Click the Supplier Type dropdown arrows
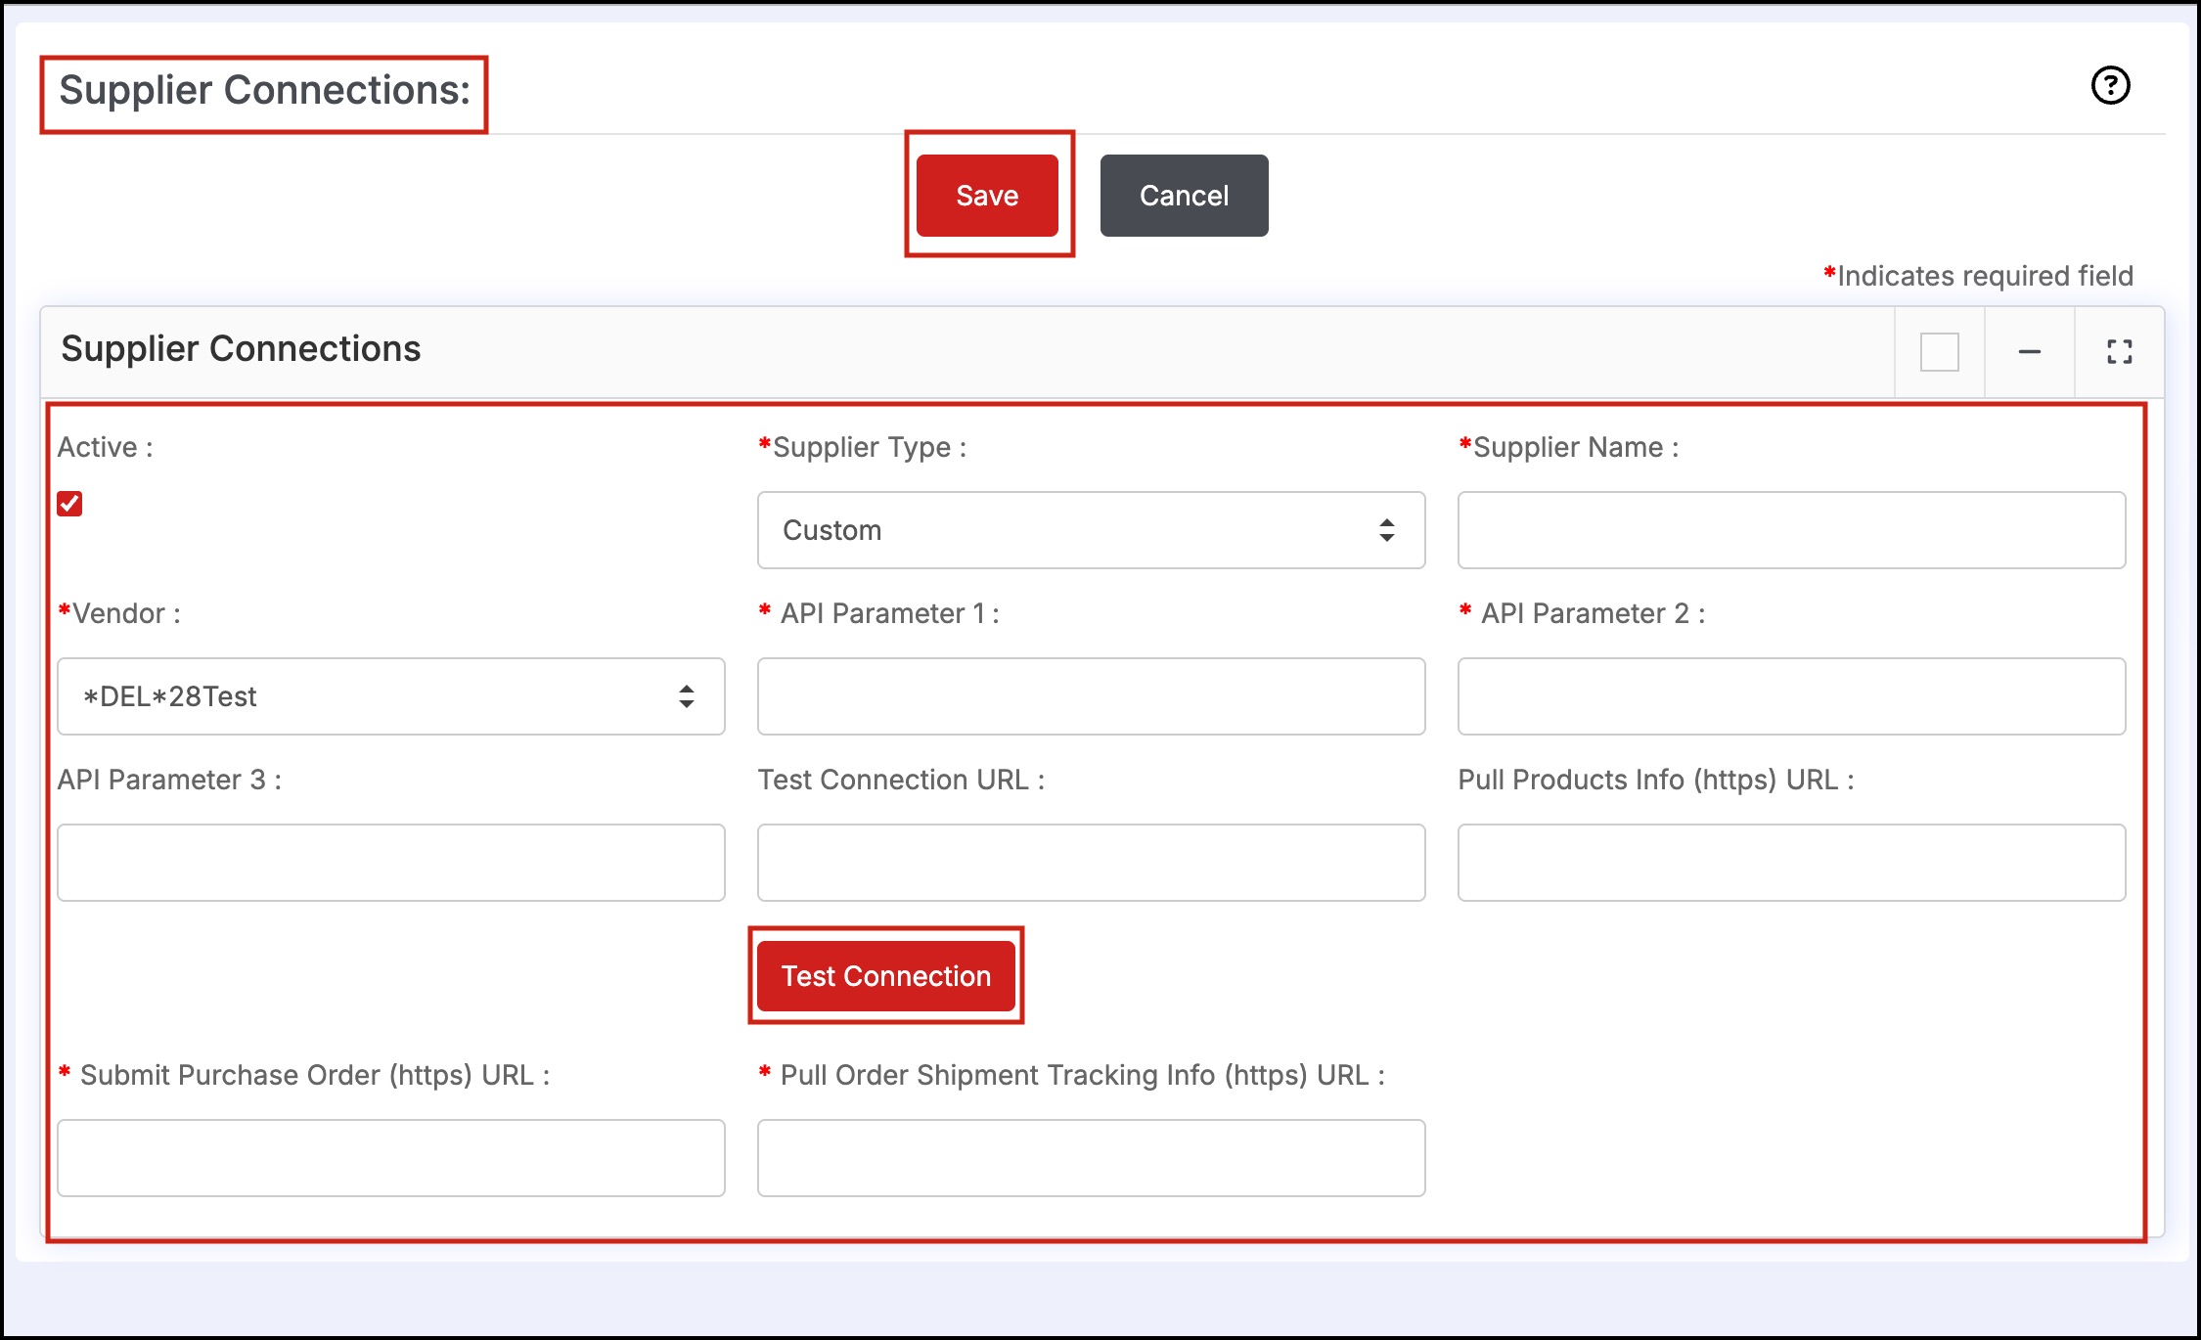Viewport: 2201px width, 1340px height. (x=1386, y=530)
